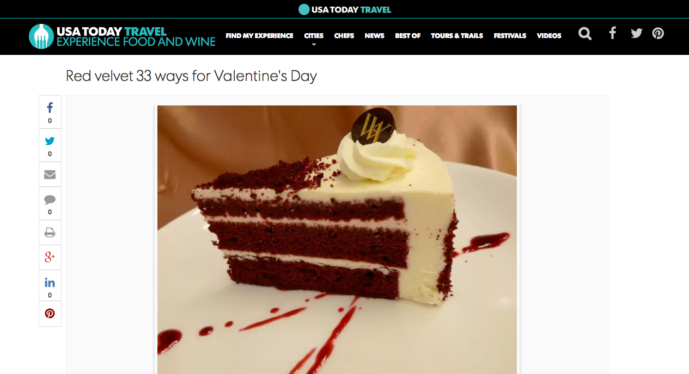Visit the Facebook page from header icon
This screenshot has width=689, height=374.
coord(613,33)
